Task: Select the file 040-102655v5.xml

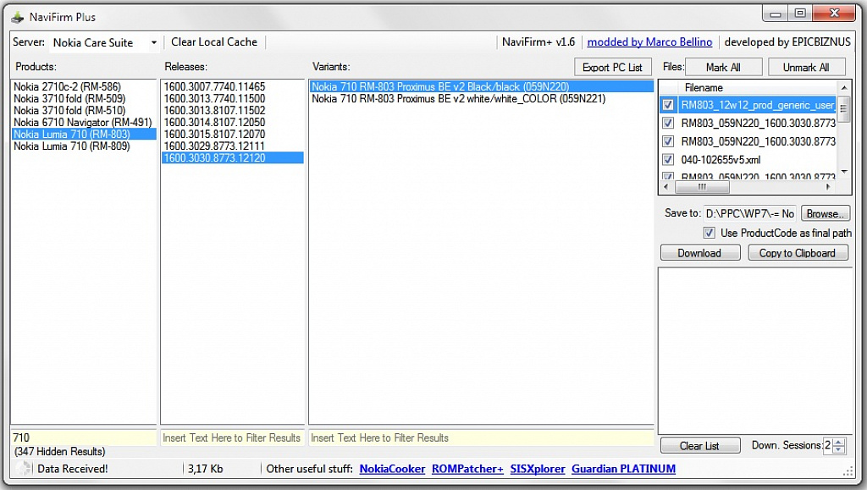Action: (721, 160)
